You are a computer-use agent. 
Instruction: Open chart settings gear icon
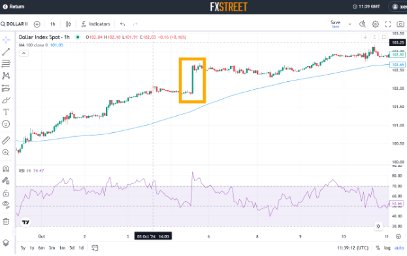tap(376, 24)
